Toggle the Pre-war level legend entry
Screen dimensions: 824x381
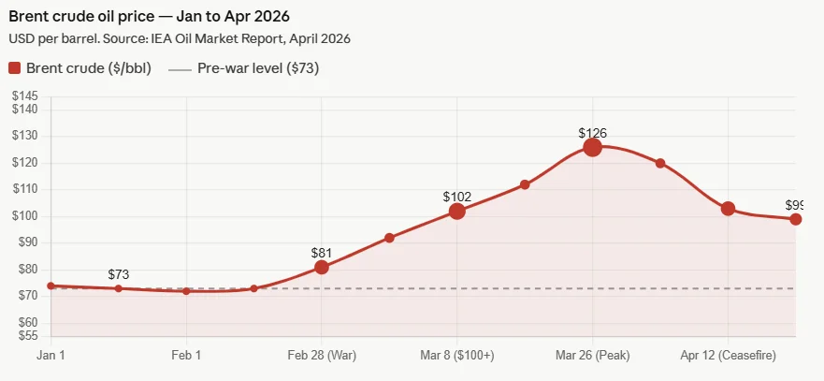(x=258, y=68)
